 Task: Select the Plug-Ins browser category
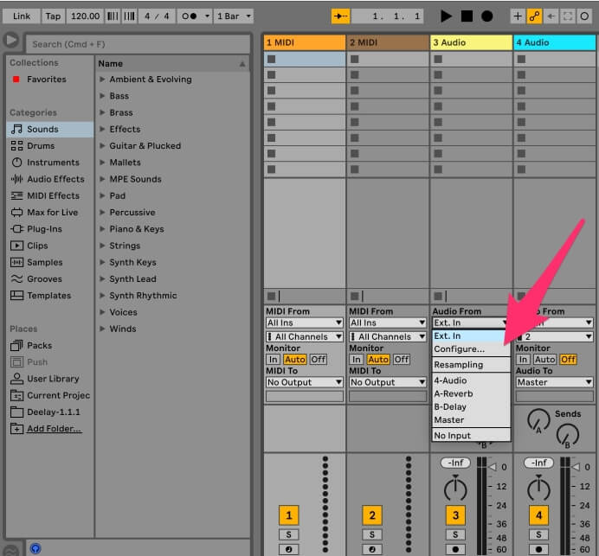44,229
